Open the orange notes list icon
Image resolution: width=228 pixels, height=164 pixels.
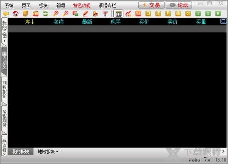[x=25, y=14]
